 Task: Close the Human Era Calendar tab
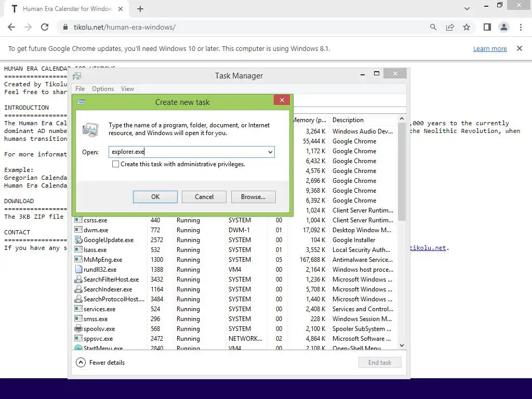tap(121, 9)
